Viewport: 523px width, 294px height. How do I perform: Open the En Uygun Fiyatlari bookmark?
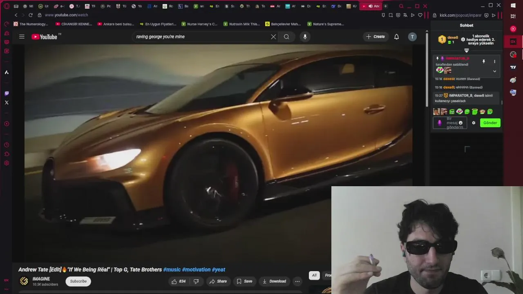(158, 24)
